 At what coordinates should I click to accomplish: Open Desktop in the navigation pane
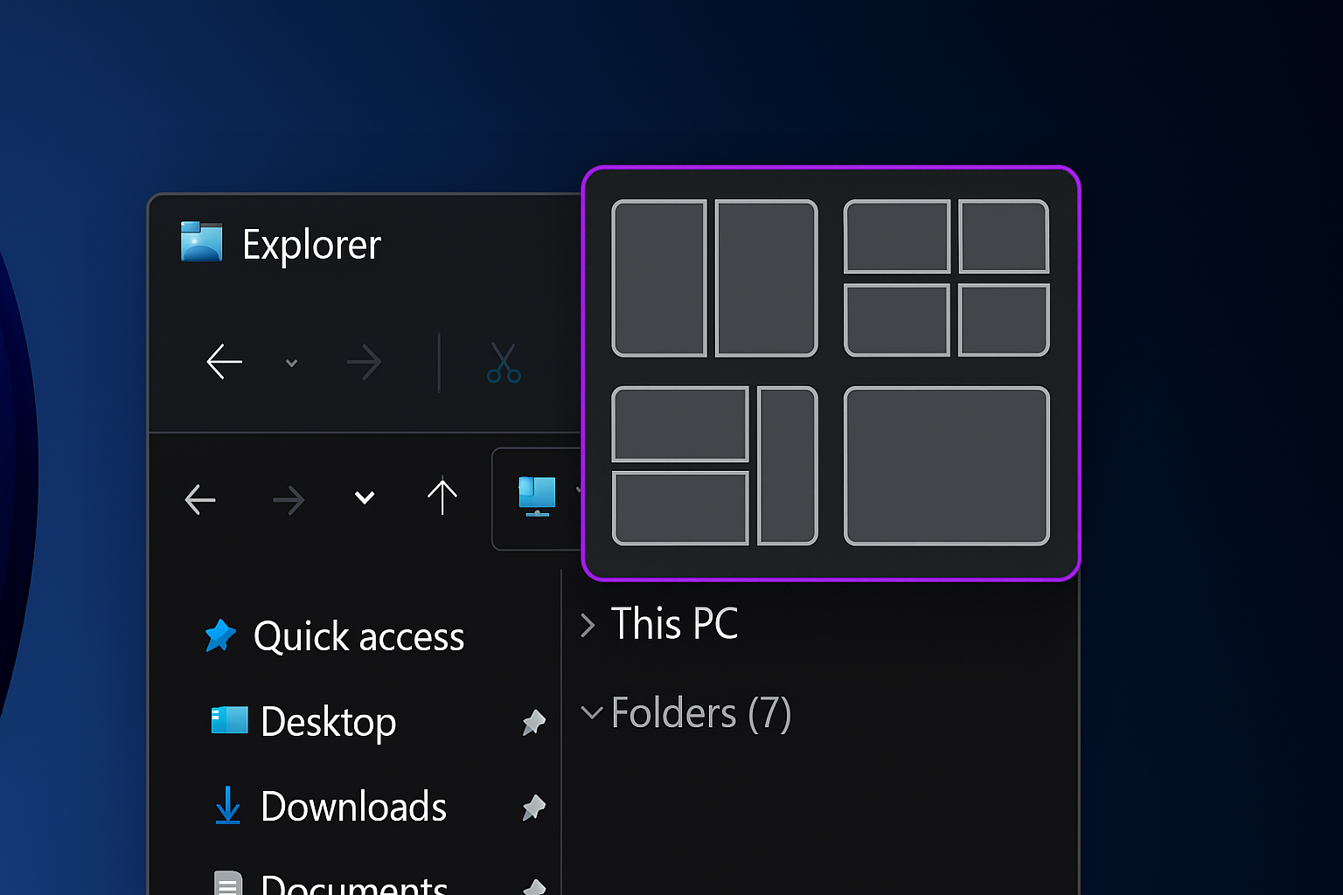pyautogui.click(x=329, y=722)
